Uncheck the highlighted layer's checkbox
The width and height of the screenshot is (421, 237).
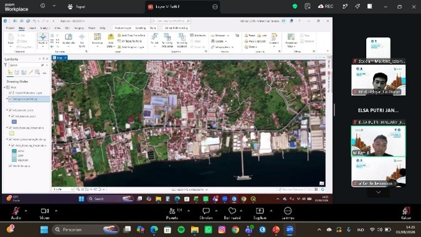tap(11, 99)
